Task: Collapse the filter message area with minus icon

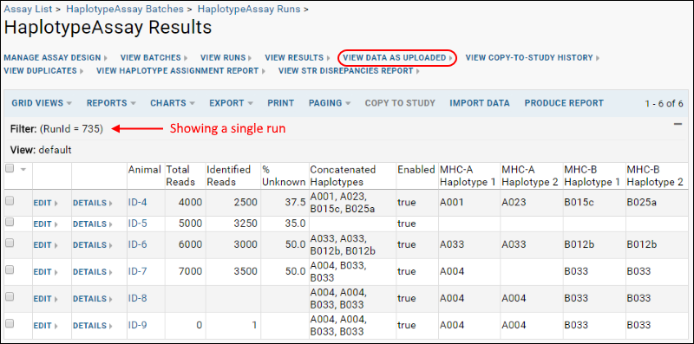Action: [678, 125]
